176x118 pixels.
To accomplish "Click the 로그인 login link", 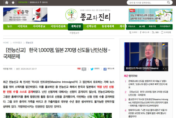I will [x=142, y=26].
